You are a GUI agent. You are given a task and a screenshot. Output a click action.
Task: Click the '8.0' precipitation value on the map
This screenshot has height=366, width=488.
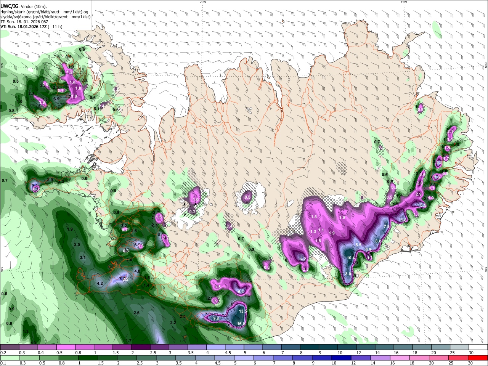[348, 274]
